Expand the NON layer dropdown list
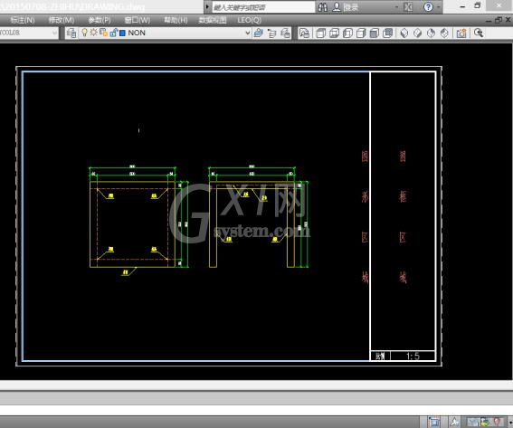 click(248, 33)
